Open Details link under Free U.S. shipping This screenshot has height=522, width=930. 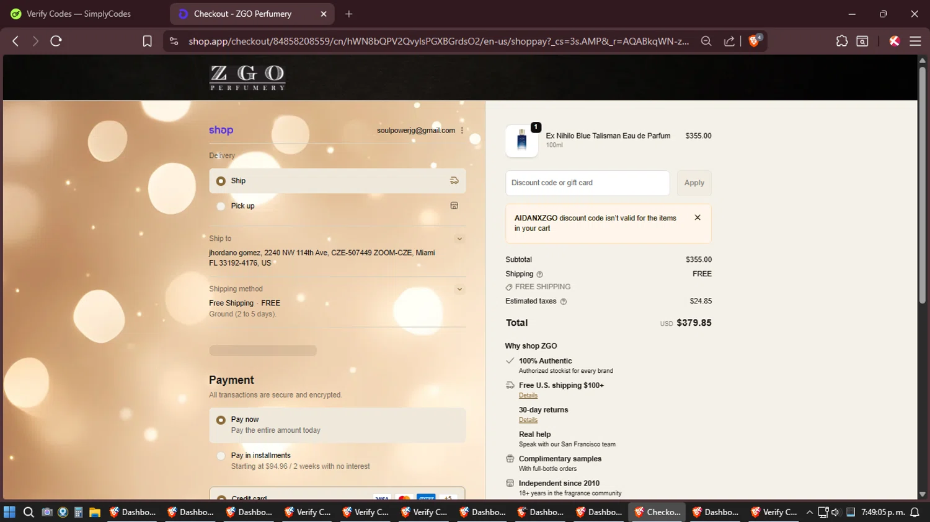coord(528,396)
